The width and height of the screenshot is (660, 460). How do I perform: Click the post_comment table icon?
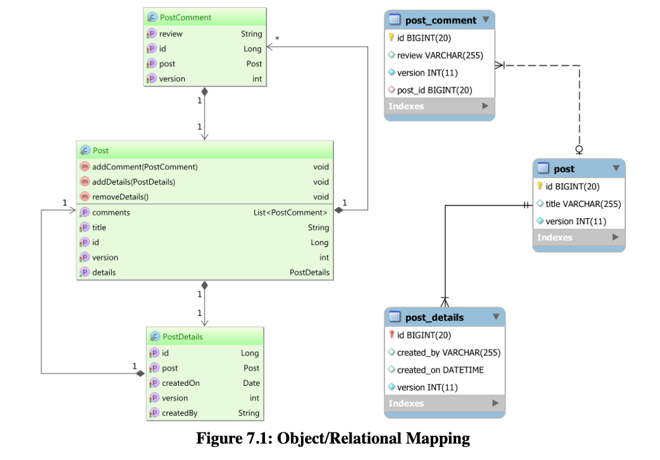tap(395, 19)
